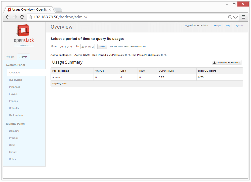Go to the Instances page

pyautogui.click(x=15, y=87)
